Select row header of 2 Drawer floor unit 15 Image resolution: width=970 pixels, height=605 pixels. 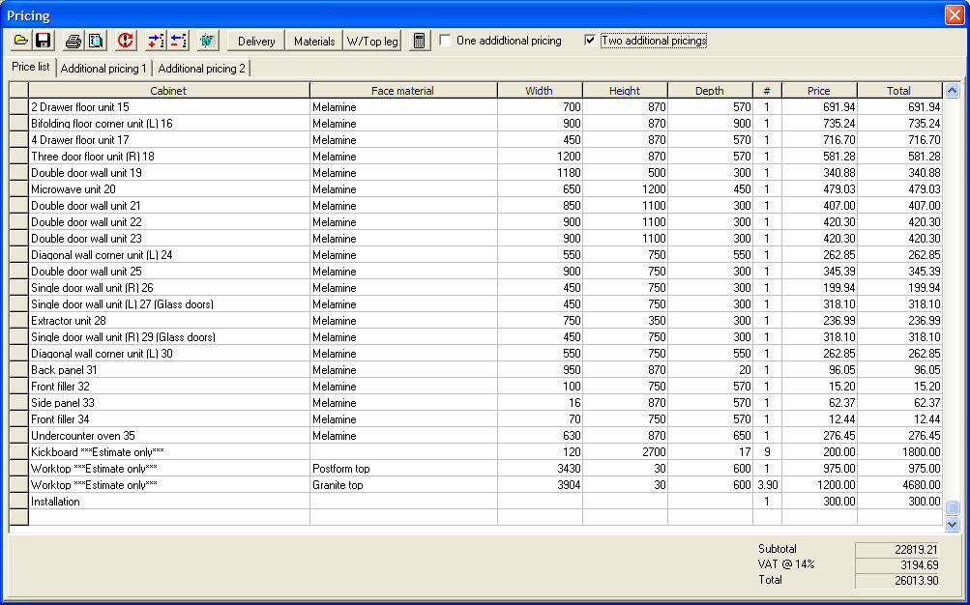click(18, 107)
